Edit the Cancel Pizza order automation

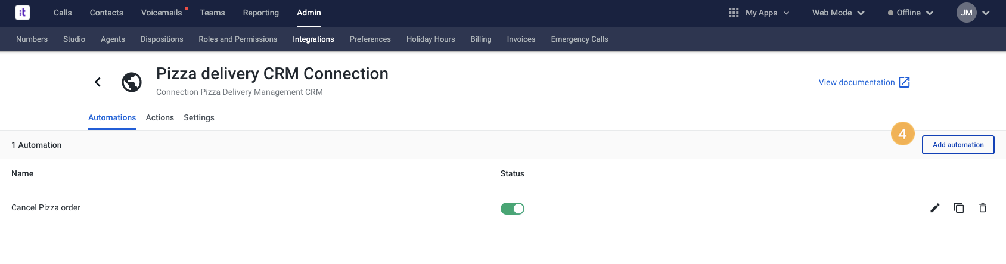pos(935,208)
